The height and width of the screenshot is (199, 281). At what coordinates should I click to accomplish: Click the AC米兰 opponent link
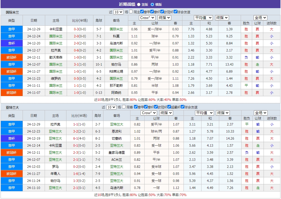117,159
